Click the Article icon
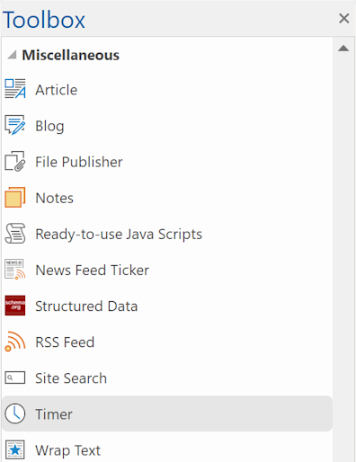356x462 pixels. click(x=15, y=89)
